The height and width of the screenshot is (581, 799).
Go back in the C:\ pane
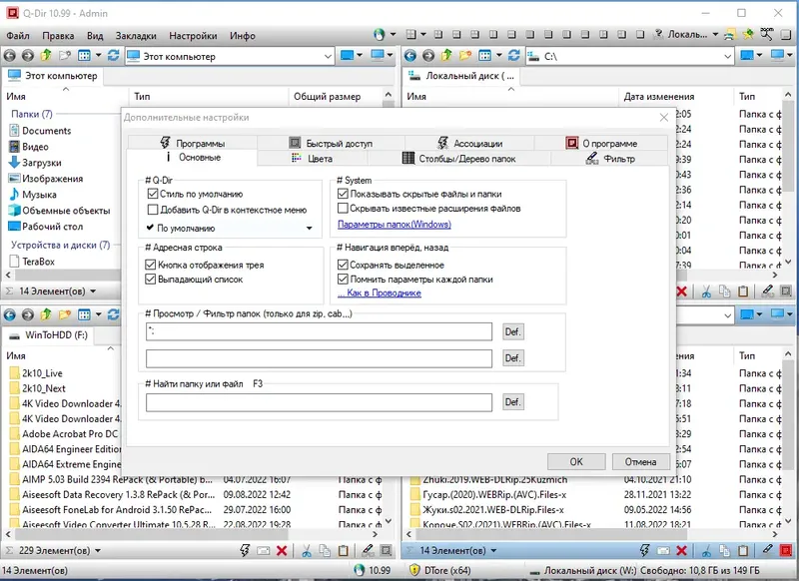pyautogui.click(x=410, y=56)
